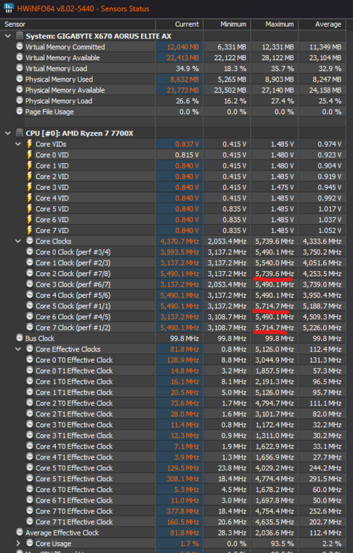Click the Current column header
This screenshot has width=353, height=553.
click(187, 24)
